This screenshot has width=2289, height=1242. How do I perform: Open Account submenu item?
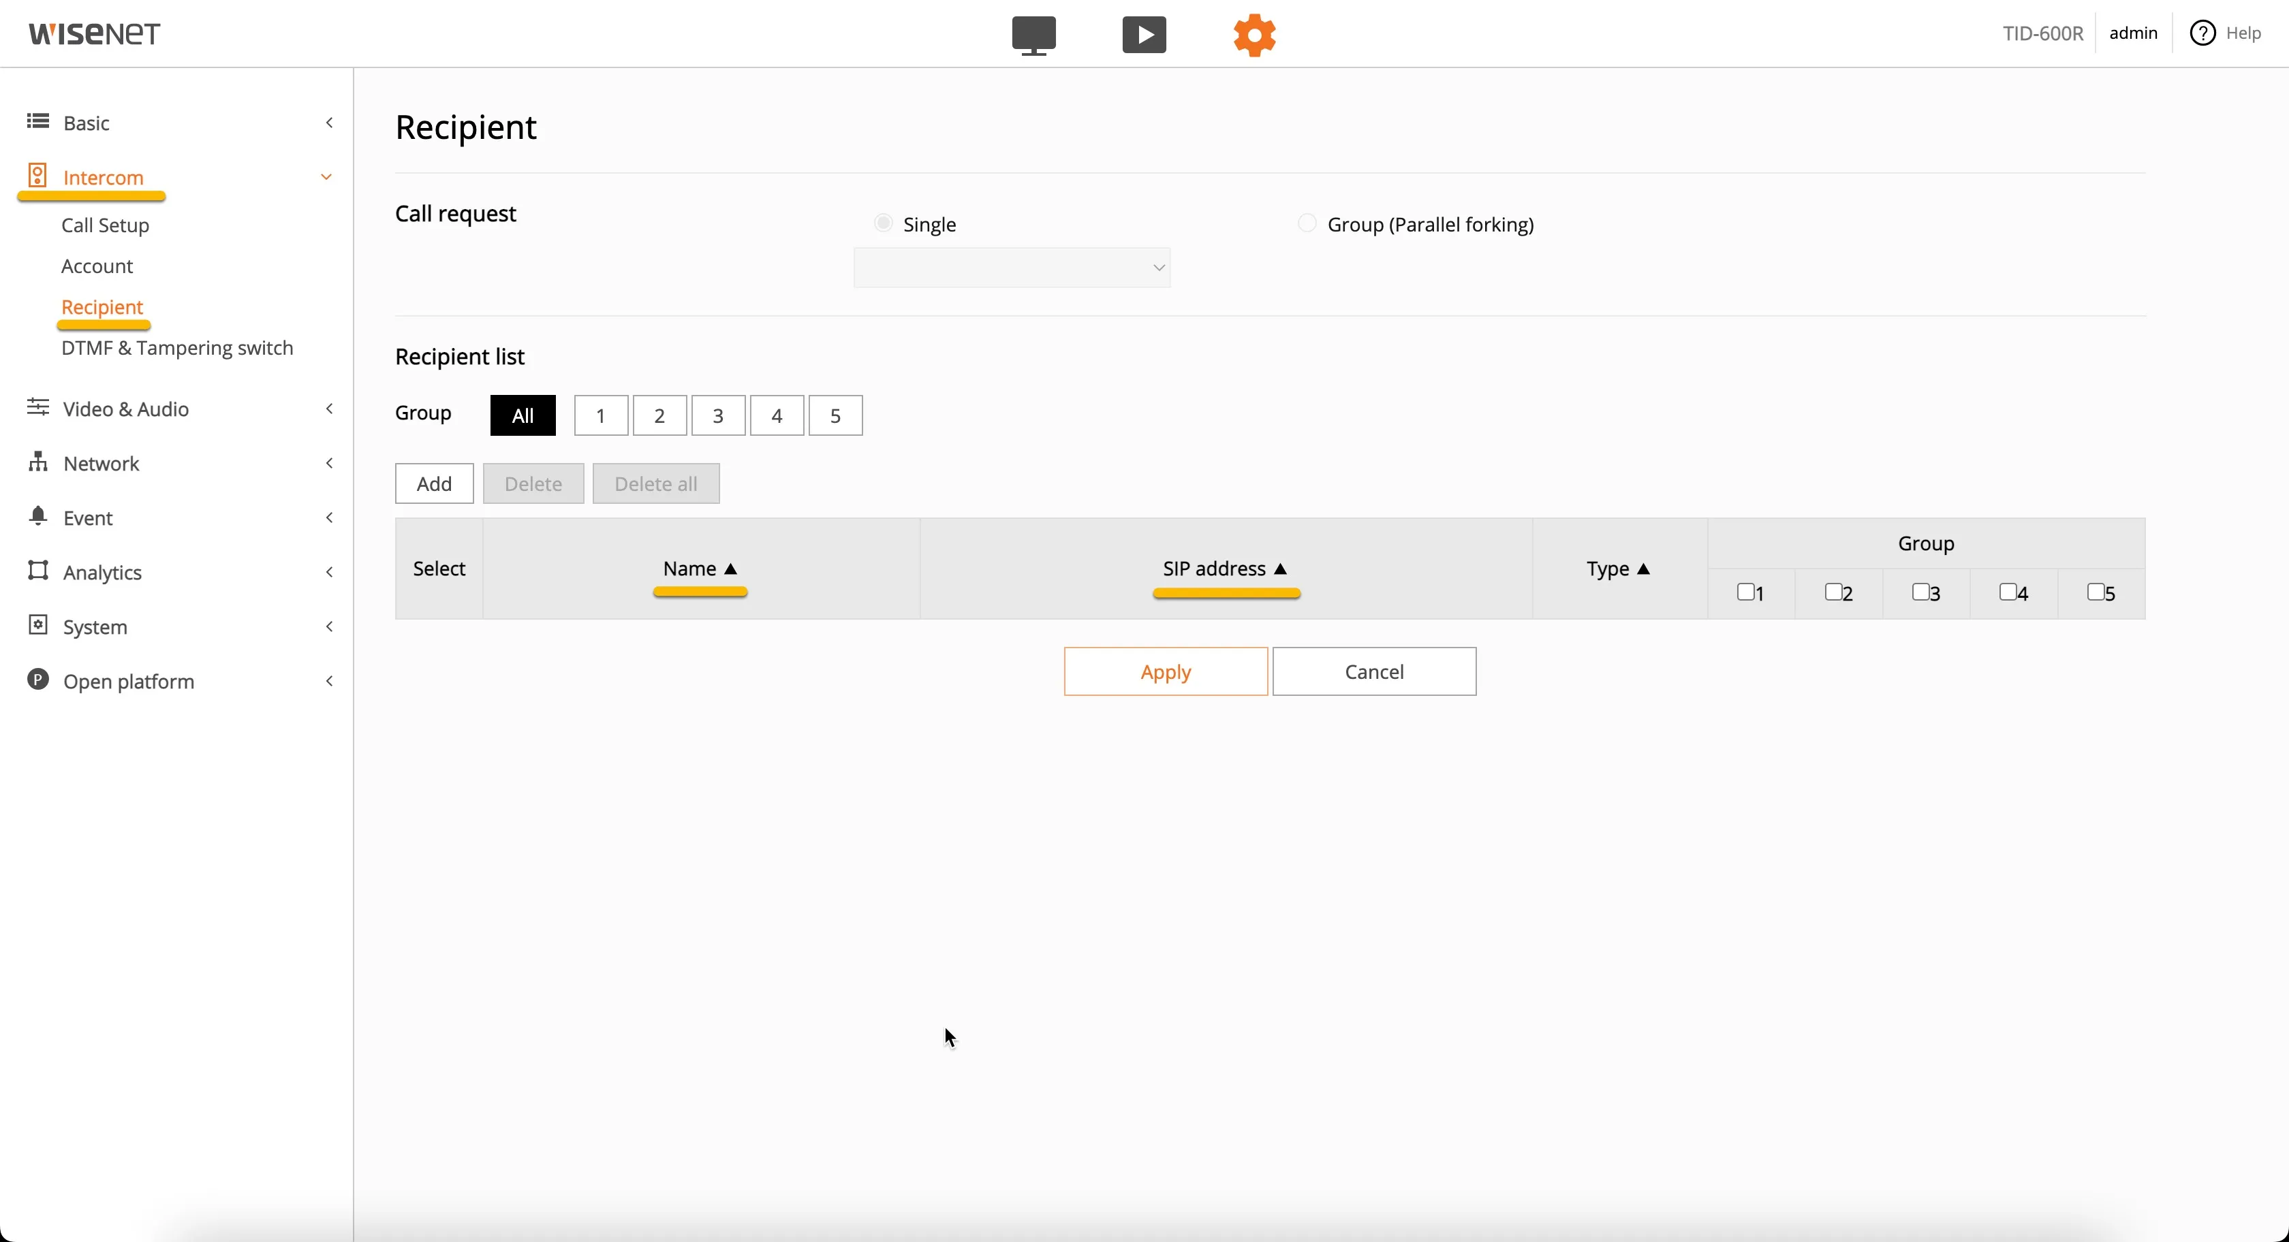[x=97, y=266]
